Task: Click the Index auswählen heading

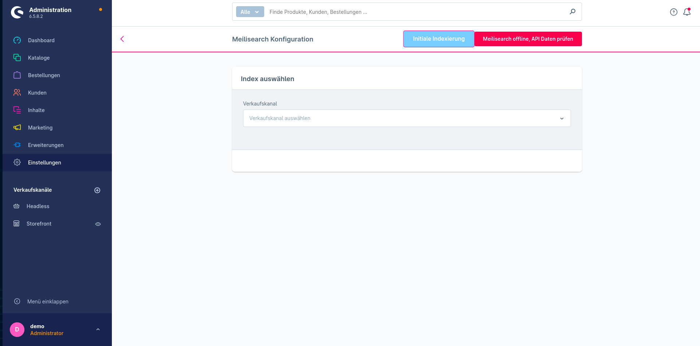Action: (x=267, y=79)
